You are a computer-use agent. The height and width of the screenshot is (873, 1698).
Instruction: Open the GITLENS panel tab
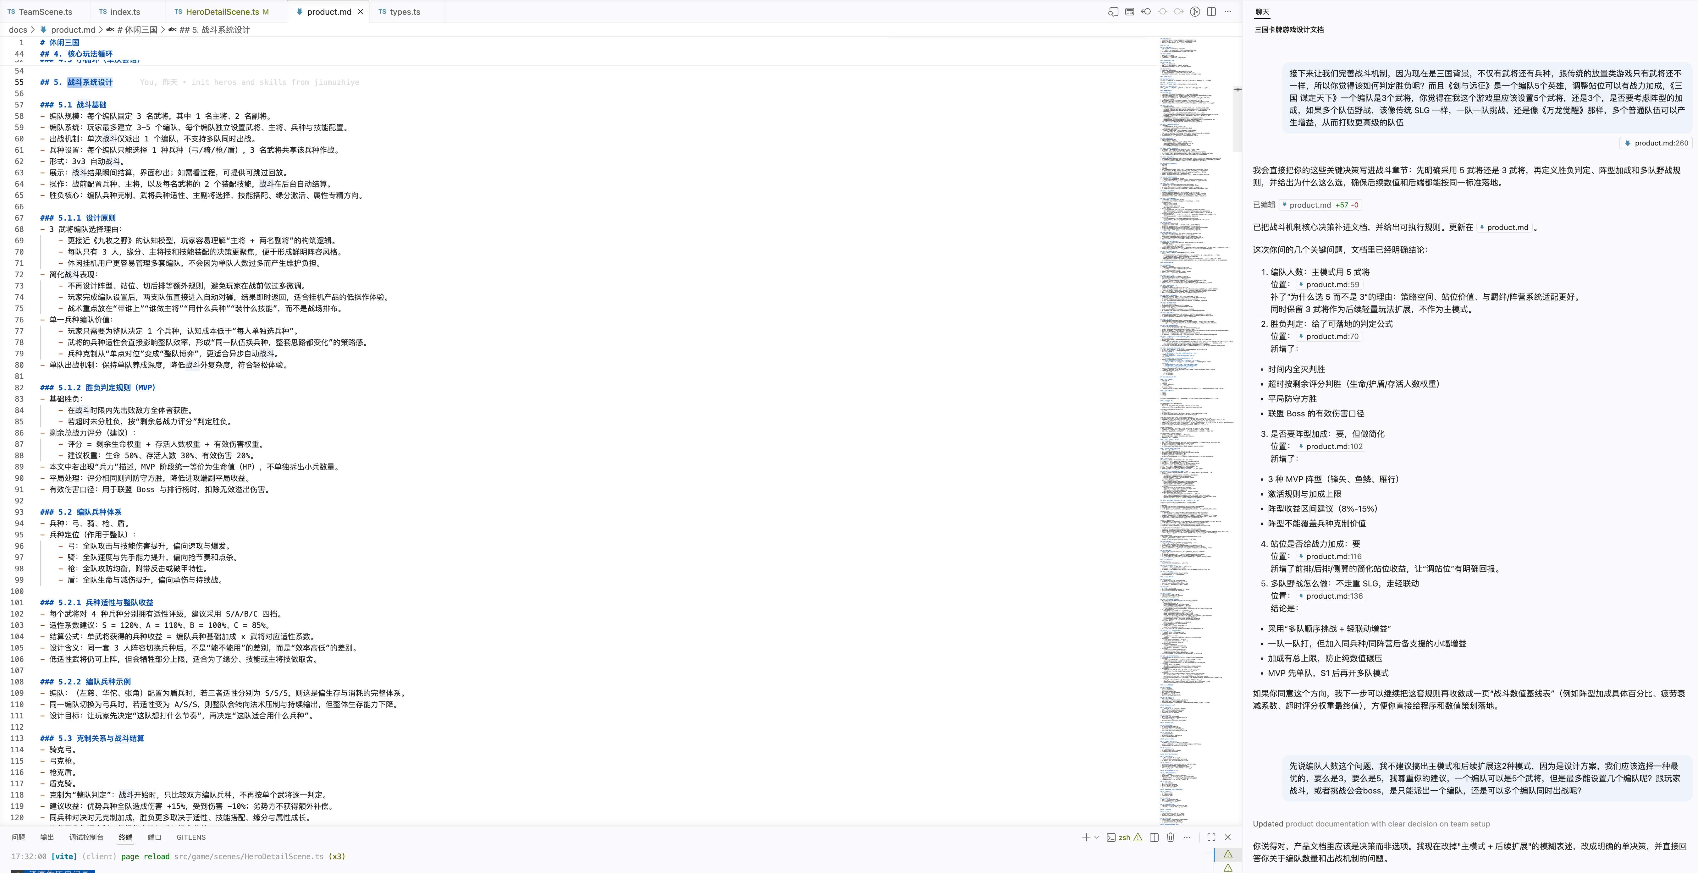tap(191, 837)
